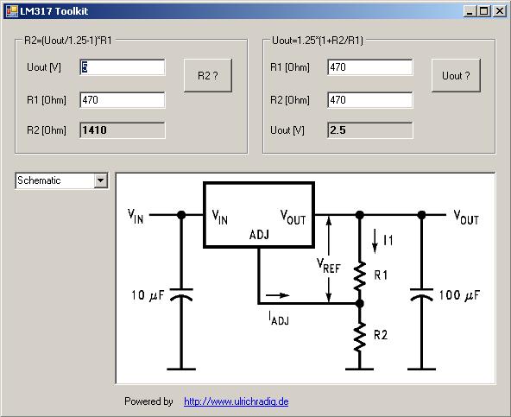
Task: Click the Uout ? calculate button
Action: tap(456, 75)
